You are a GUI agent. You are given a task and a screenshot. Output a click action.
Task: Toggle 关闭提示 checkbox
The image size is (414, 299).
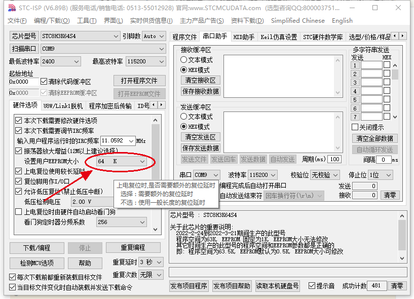(x=355, y=127)
